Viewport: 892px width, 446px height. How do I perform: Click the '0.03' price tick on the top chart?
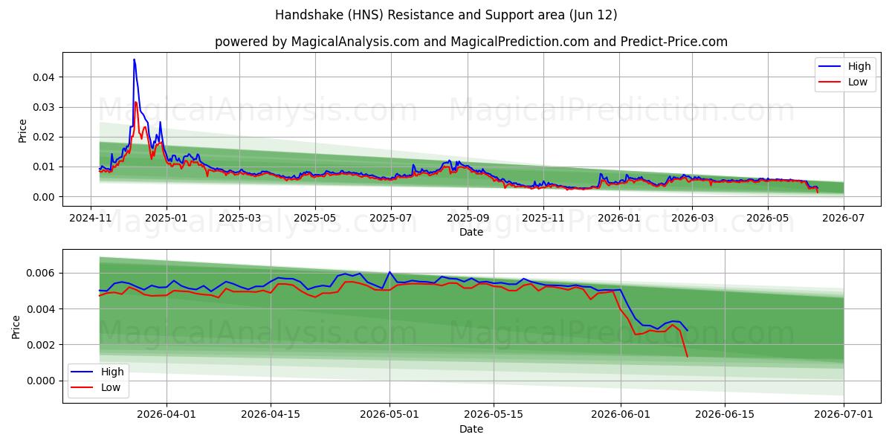point(45,107)
